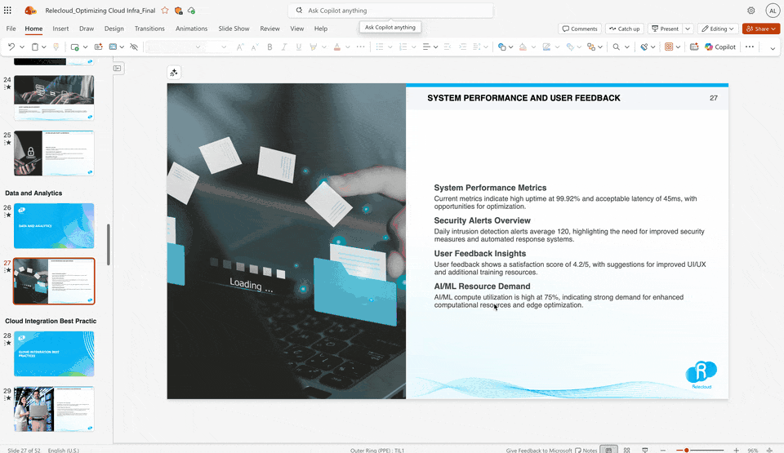This screenshot has height=453, width=784.
Task: Click the Hide Slide icon
Action: pyautogui.click(x=133, y=47)
